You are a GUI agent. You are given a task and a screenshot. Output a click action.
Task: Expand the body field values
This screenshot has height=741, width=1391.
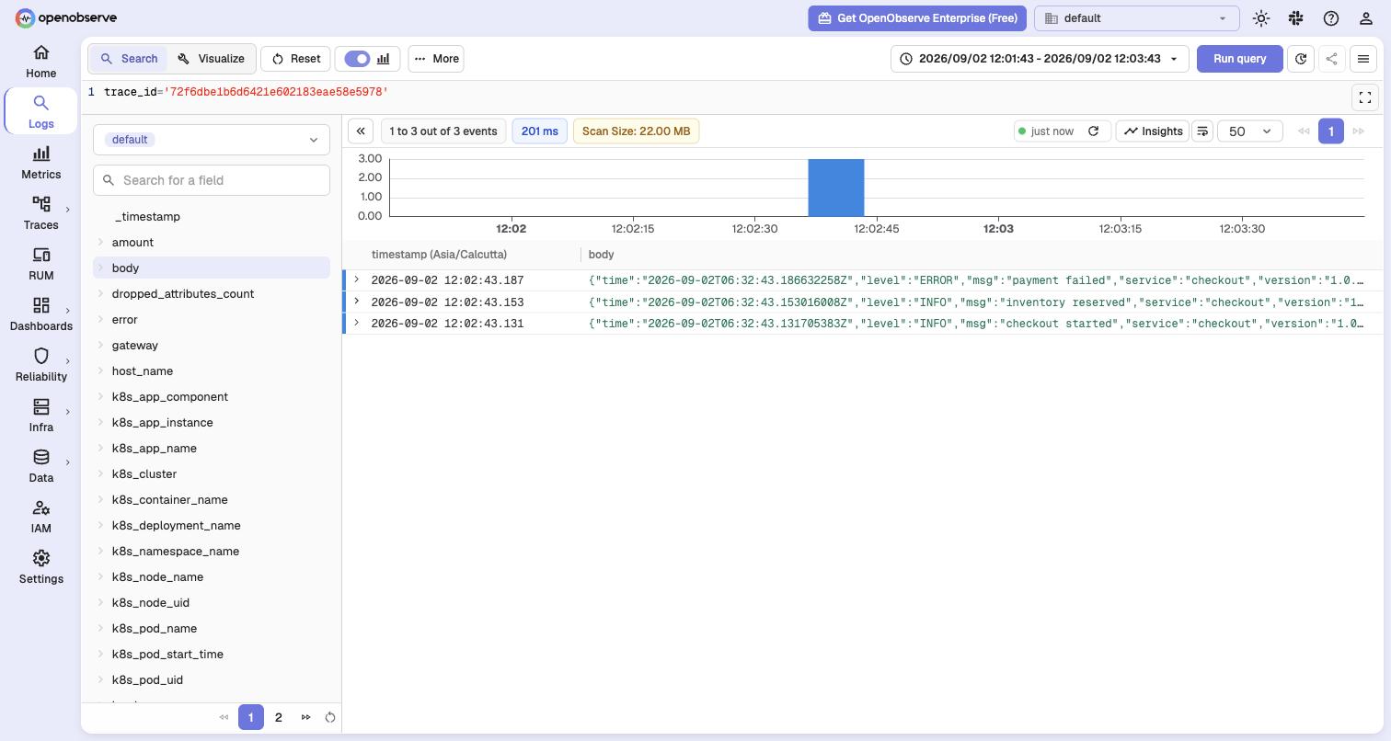(101, 268)
